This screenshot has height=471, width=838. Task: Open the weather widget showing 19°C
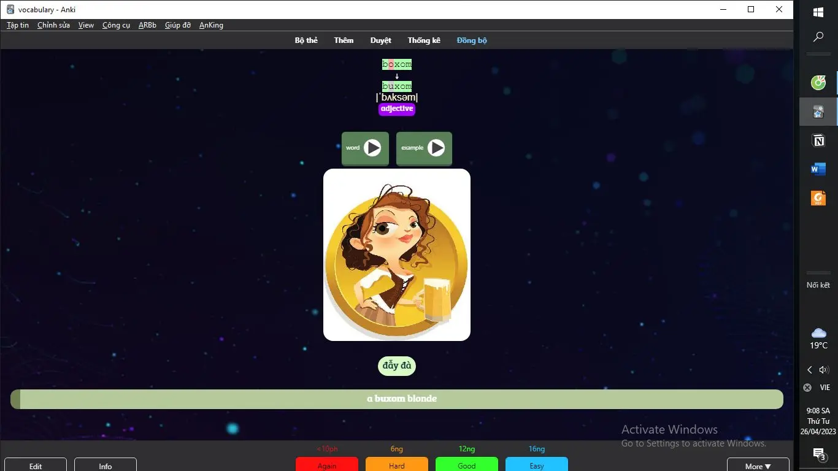pyautogui.click(x=818, y=338)
